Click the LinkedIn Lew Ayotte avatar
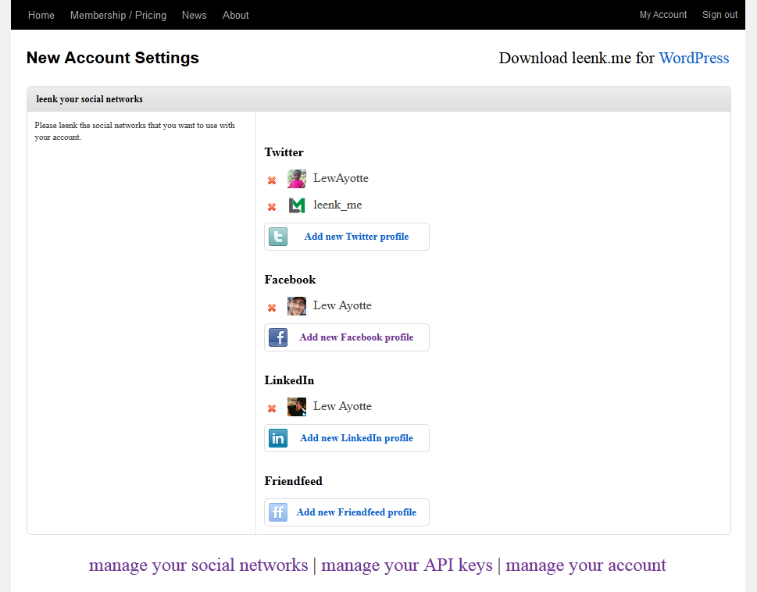This screenshot has width=757, height=592. pos(296,407)
